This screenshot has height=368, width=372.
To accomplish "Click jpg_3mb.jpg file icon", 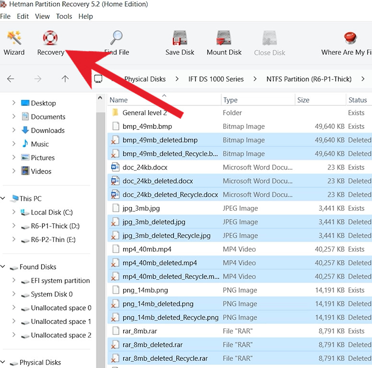I will pyautogui.click(x=116, y=208).
